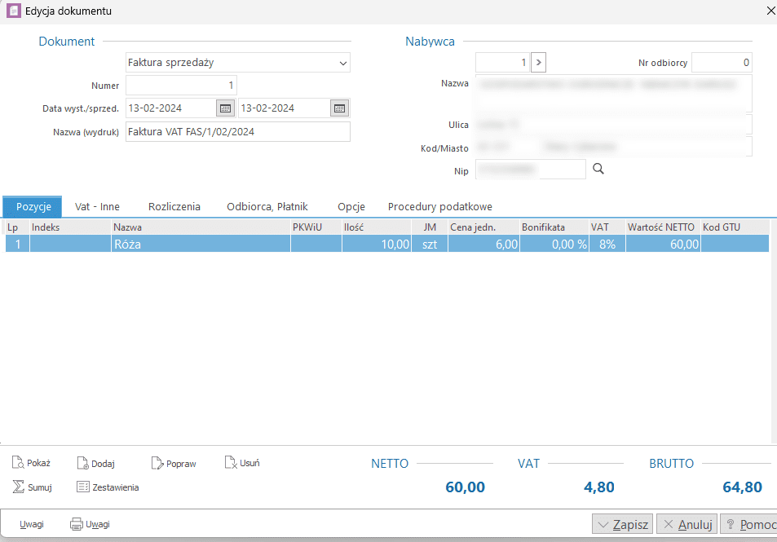Open the calendar for the issue date

tap(225, 108)
